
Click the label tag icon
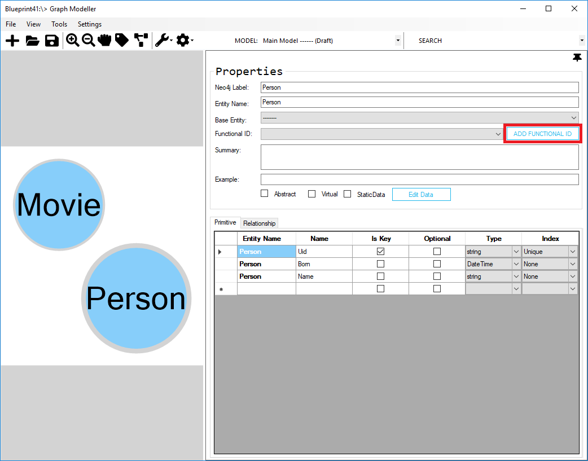[122, 40]
